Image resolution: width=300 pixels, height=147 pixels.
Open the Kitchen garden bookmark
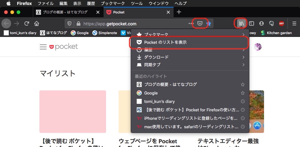click(276, 33)
